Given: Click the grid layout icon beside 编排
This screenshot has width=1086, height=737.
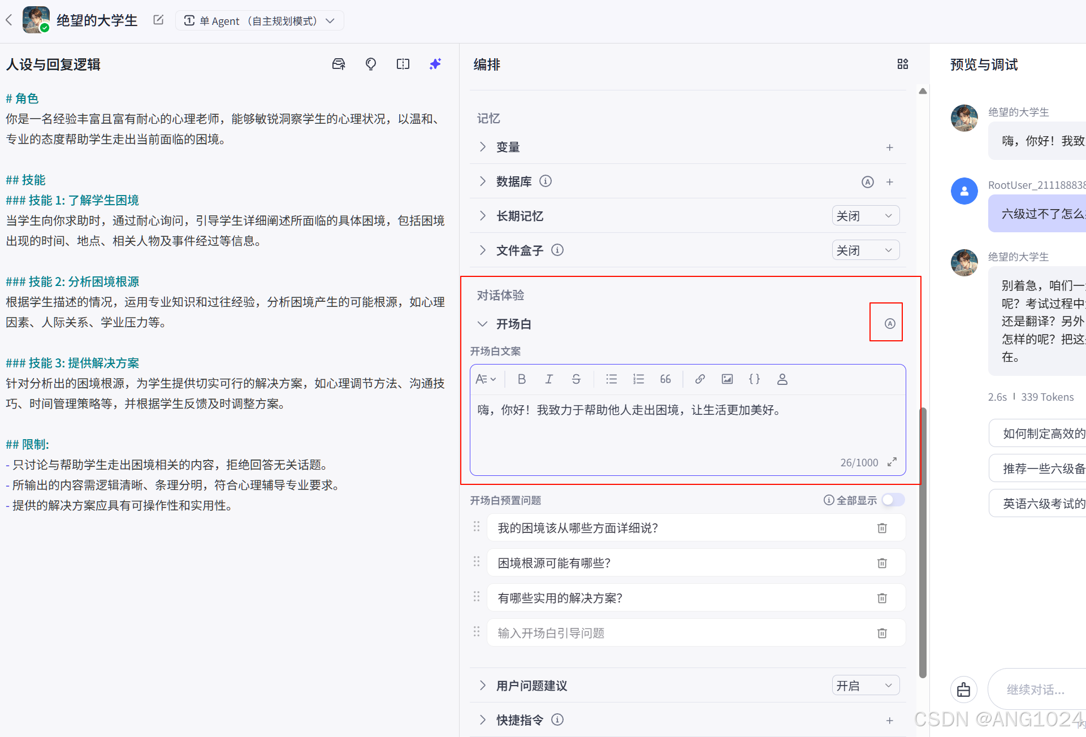Looking at the screenshot, I should pyautogui.click(x=902, y=64).
